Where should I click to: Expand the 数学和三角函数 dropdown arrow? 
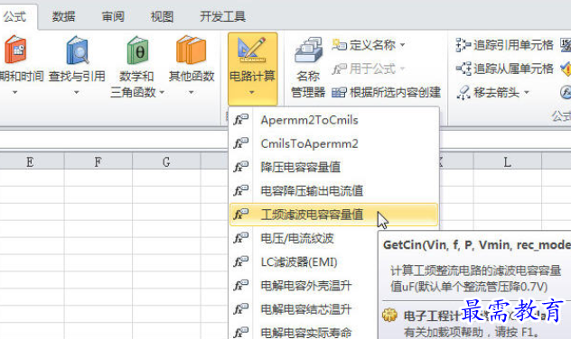click(162, 93)
